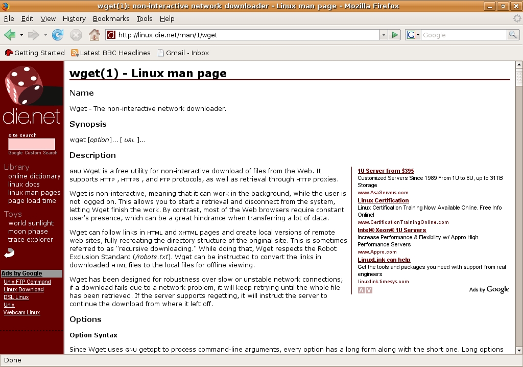Open the world sunlight toy link
The width and height of the screenshot is (523, 367).
[31, 223]
